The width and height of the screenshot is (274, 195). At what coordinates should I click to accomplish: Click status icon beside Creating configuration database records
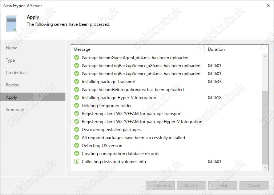pyautogui.click(x=77, y=153)
